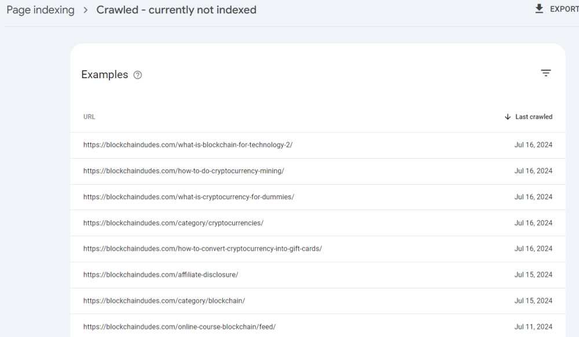579x337 pixels.
Task: Sort by Last crawled column header
Action: tap(533, 117)
